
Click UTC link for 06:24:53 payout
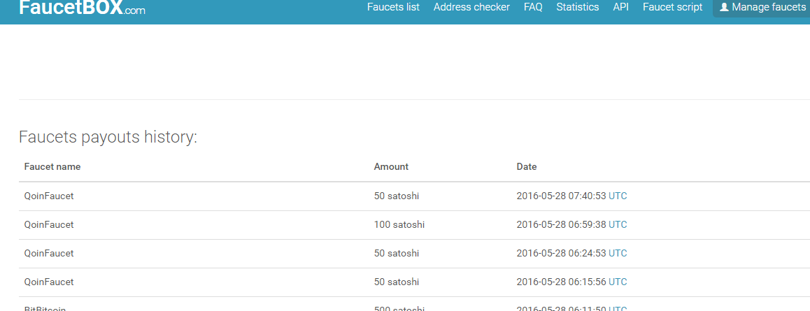click(618, 253)
